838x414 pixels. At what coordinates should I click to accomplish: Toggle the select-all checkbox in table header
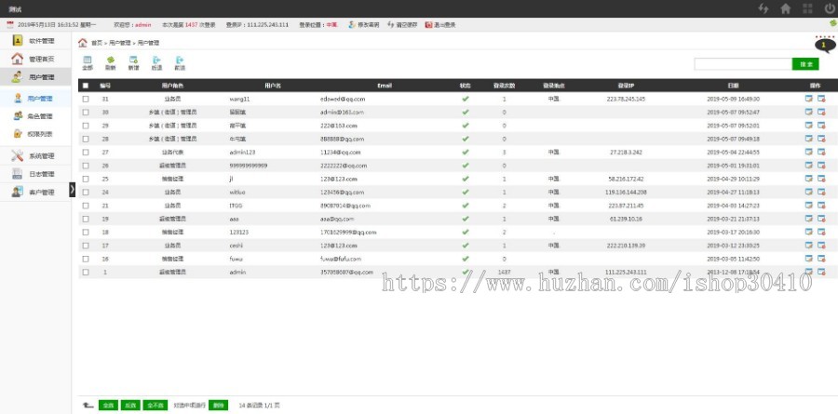pyautogui.click(x=86, y=86)
